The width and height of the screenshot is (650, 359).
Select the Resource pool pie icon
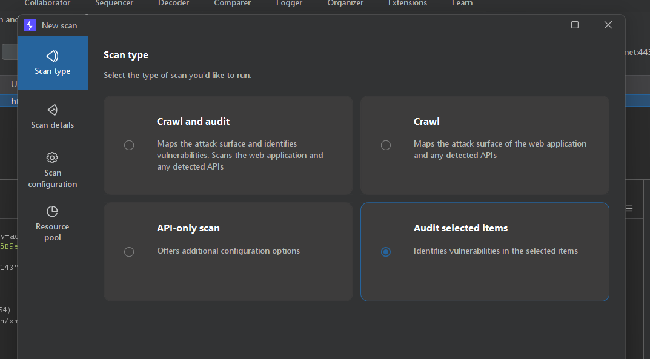click(53, 211)
